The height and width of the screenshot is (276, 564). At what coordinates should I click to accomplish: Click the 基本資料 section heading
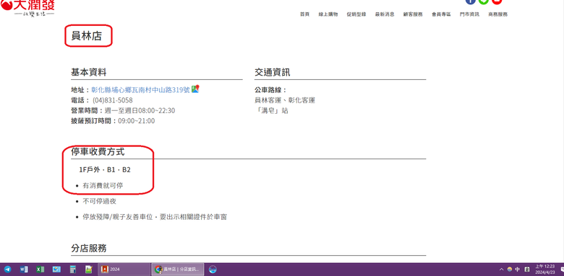88,72
